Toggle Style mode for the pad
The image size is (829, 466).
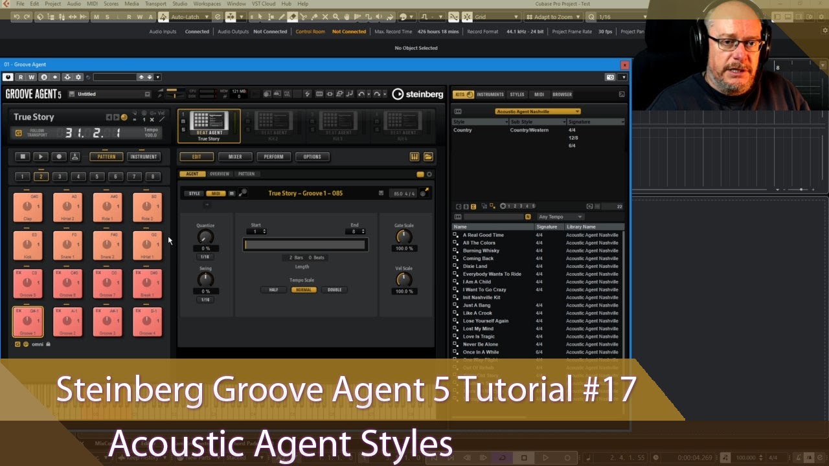pos(194,194)
